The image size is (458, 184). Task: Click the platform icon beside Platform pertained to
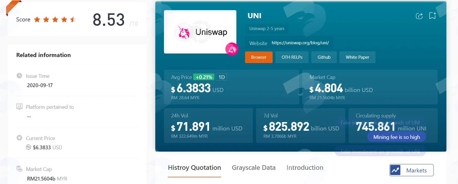click(19, 106)
